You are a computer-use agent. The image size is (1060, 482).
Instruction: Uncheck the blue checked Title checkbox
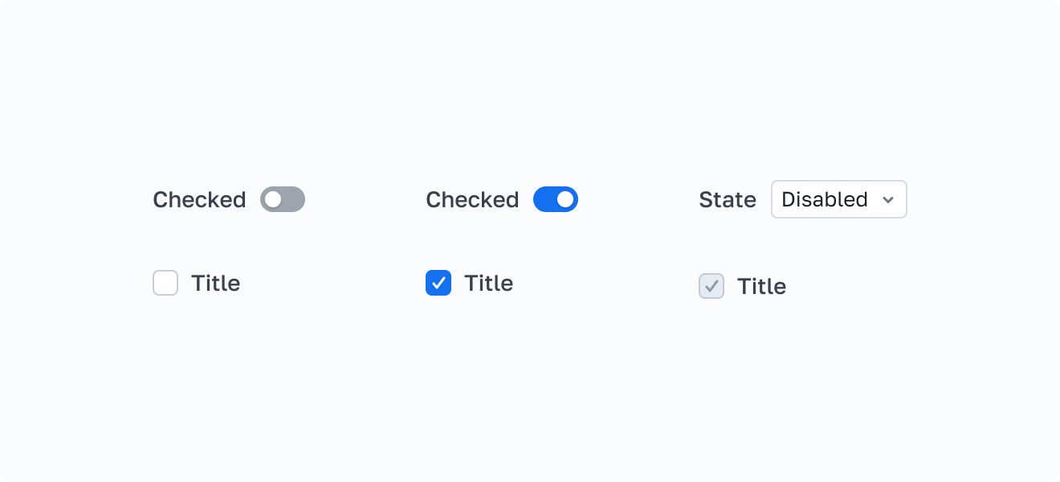click(x=438, y=283)
